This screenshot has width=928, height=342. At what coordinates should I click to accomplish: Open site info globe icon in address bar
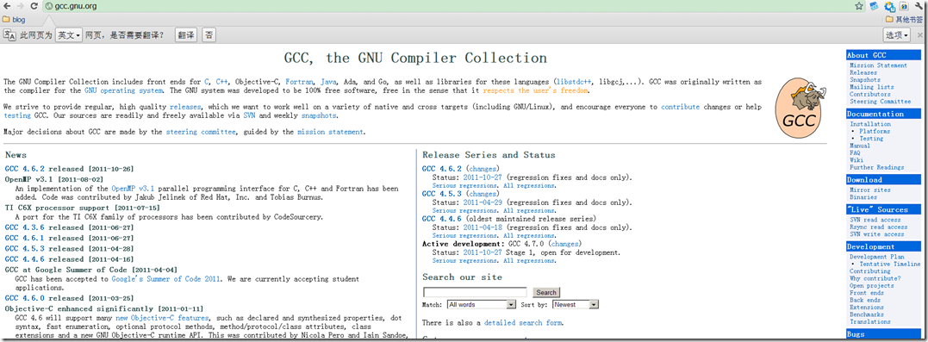pyautogui.click(x=49, y=7)
